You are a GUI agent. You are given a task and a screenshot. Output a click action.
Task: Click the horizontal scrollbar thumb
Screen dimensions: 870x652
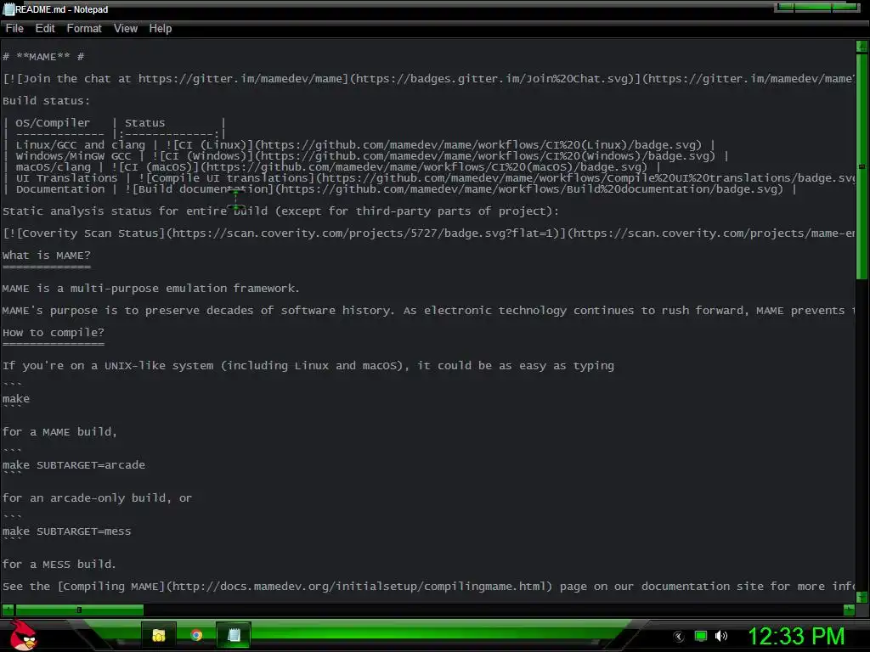pos(79,610)
